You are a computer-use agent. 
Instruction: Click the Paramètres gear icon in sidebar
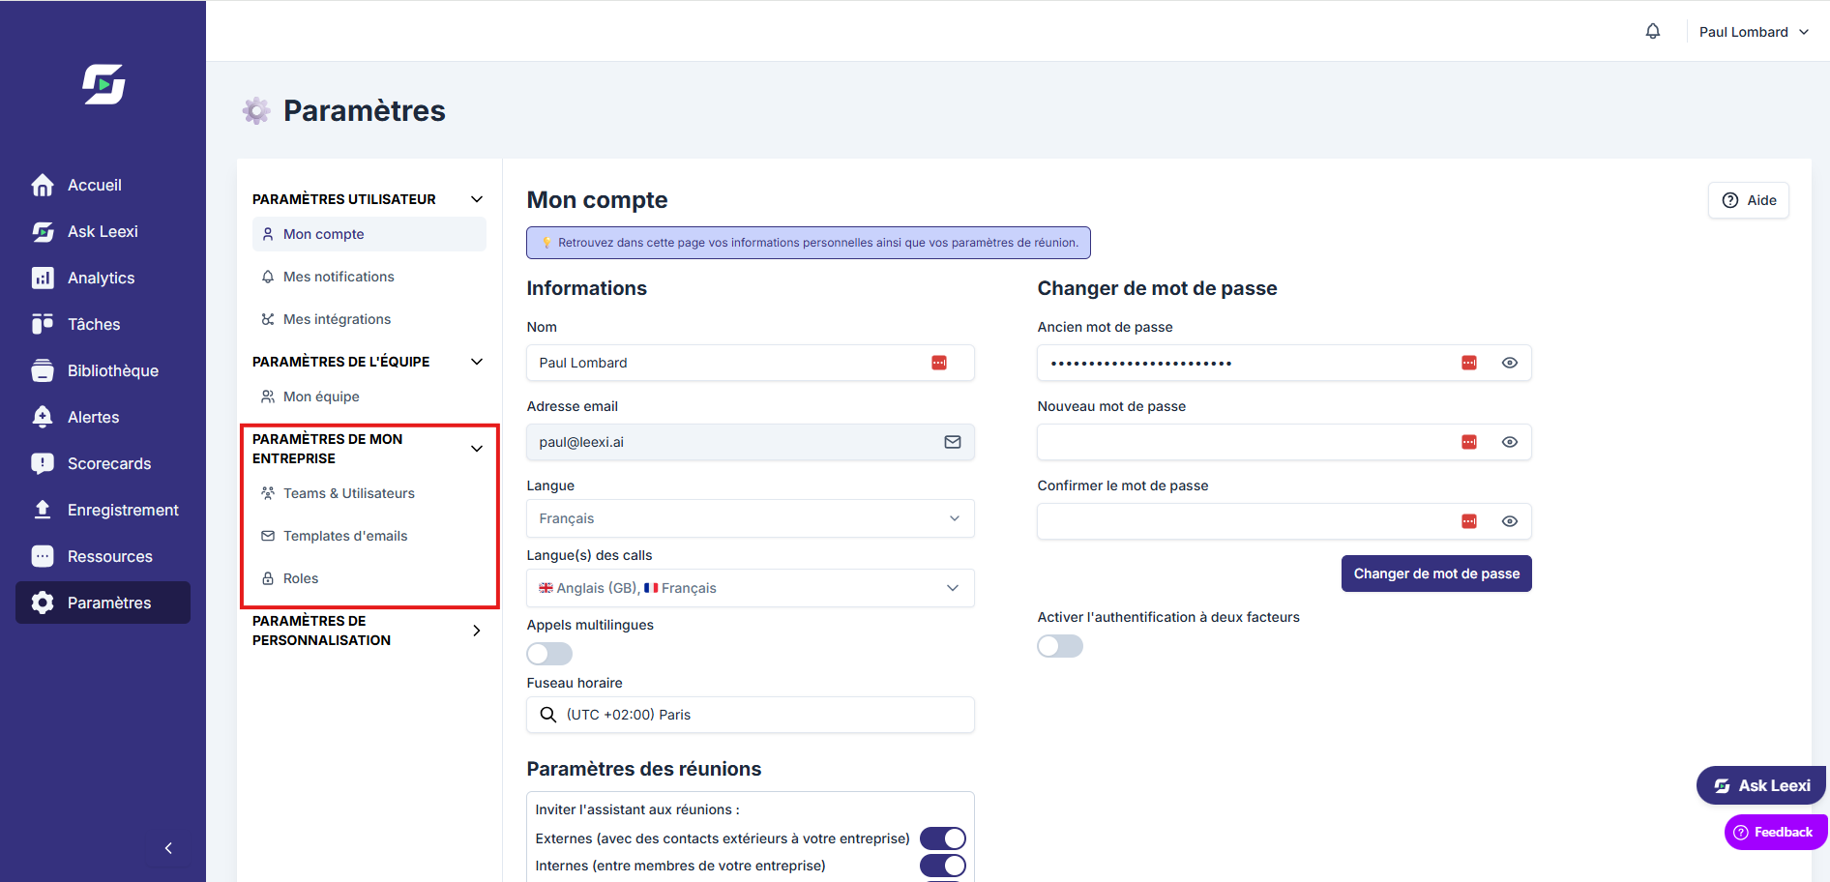click(x=43, y=603)
